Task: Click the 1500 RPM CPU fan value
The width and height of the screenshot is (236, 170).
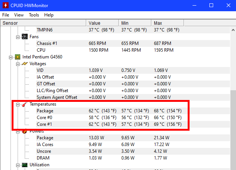Action: [99, 50]
